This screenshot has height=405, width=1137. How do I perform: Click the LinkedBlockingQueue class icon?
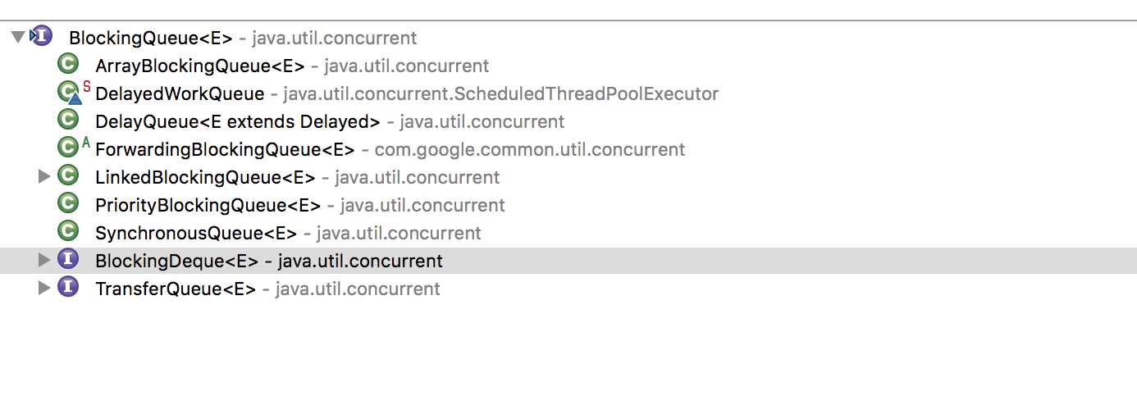pyautogui.click(x=68, y=176)
